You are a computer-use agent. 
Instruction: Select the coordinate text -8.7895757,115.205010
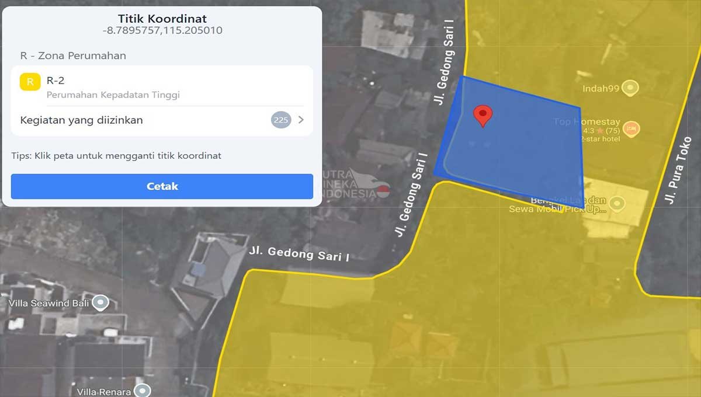pos(162,30)
